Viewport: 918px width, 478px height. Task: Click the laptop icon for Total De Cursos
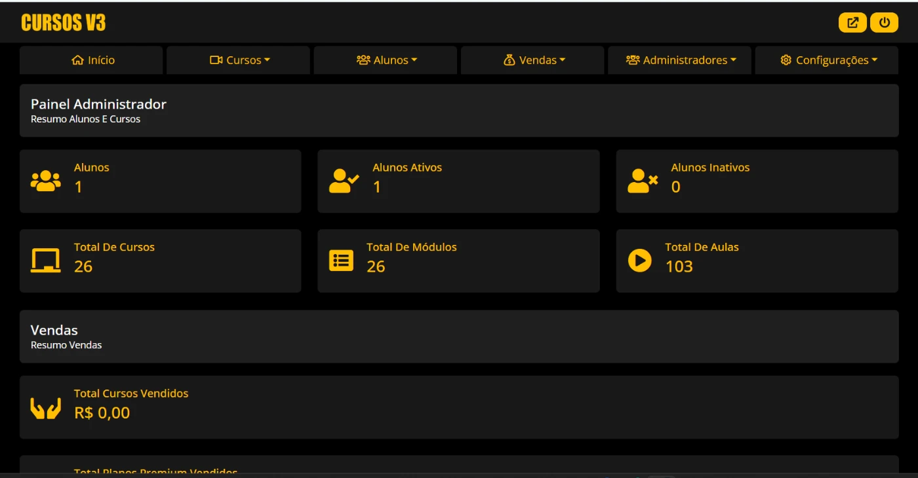tap(45, 261)
